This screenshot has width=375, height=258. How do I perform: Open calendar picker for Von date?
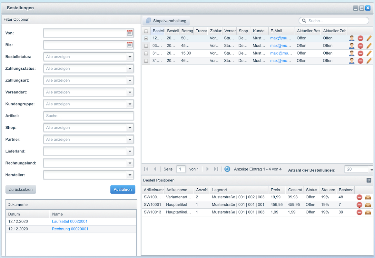click(130, 33)
